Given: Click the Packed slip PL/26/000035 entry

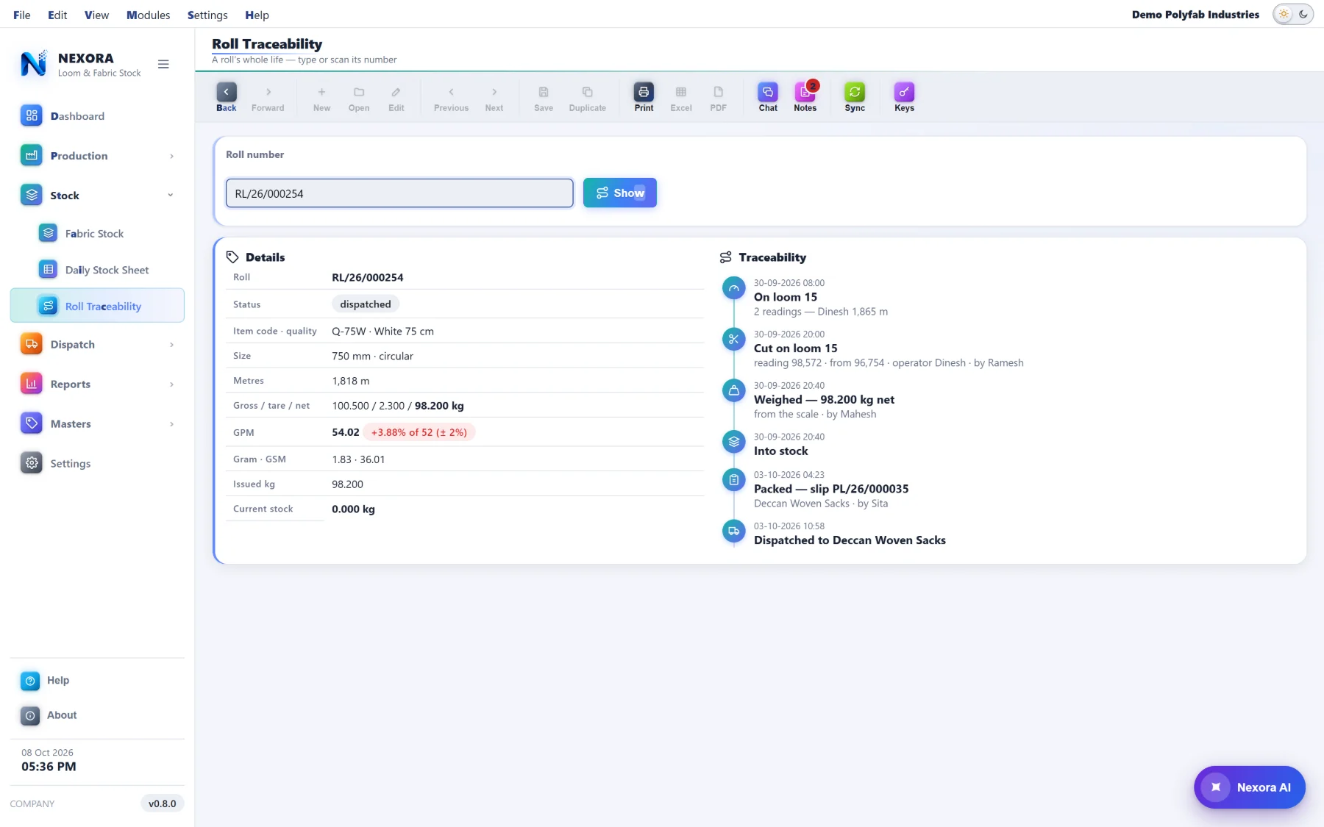Looking at the screenshot, I should 831,489.
